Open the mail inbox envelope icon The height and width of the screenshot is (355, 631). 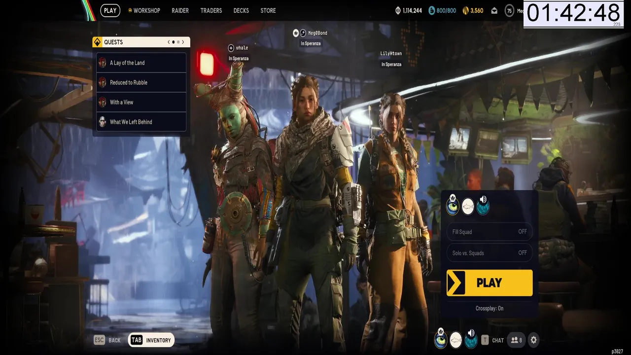click(x=494, y=10)
